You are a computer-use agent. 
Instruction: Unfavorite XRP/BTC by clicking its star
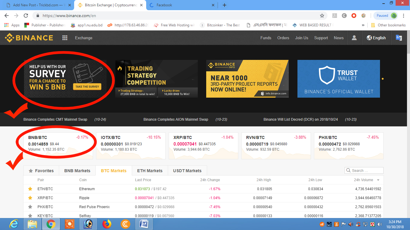[30, 198]
